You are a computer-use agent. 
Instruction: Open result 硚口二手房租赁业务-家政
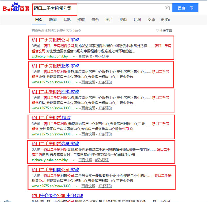click(55, 66)
